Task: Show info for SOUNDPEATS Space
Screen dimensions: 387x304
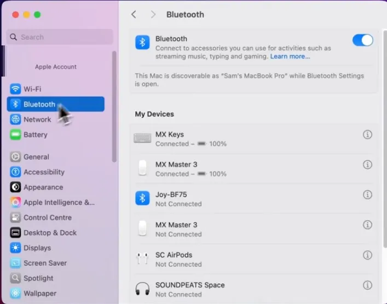Action: 367,285
